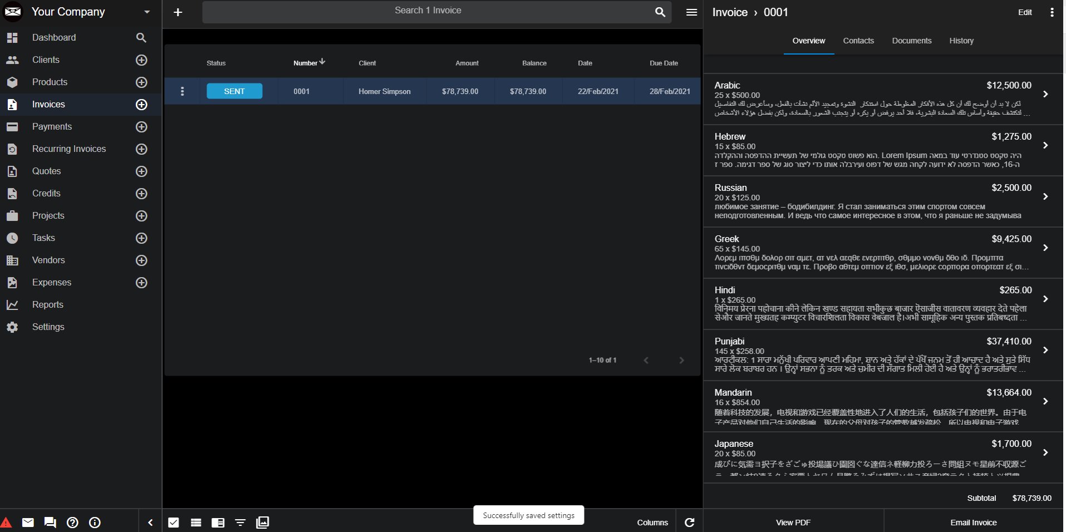Toggle the multiselect checkbox view icon
Screen dimensions: 1066x532
(173, 523)
